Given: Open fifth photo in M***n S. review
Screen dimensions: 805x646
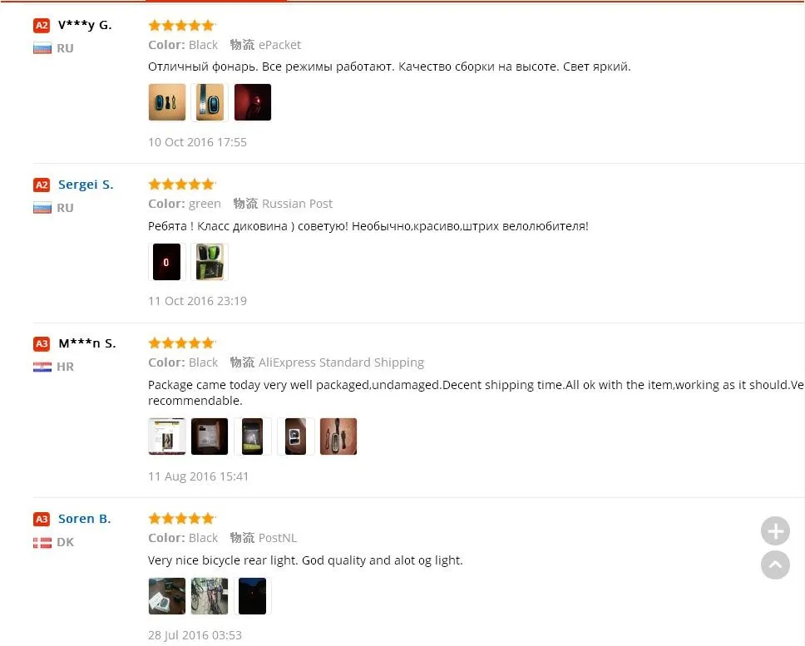Looking at the screenshot, I should tap(338, 436).
